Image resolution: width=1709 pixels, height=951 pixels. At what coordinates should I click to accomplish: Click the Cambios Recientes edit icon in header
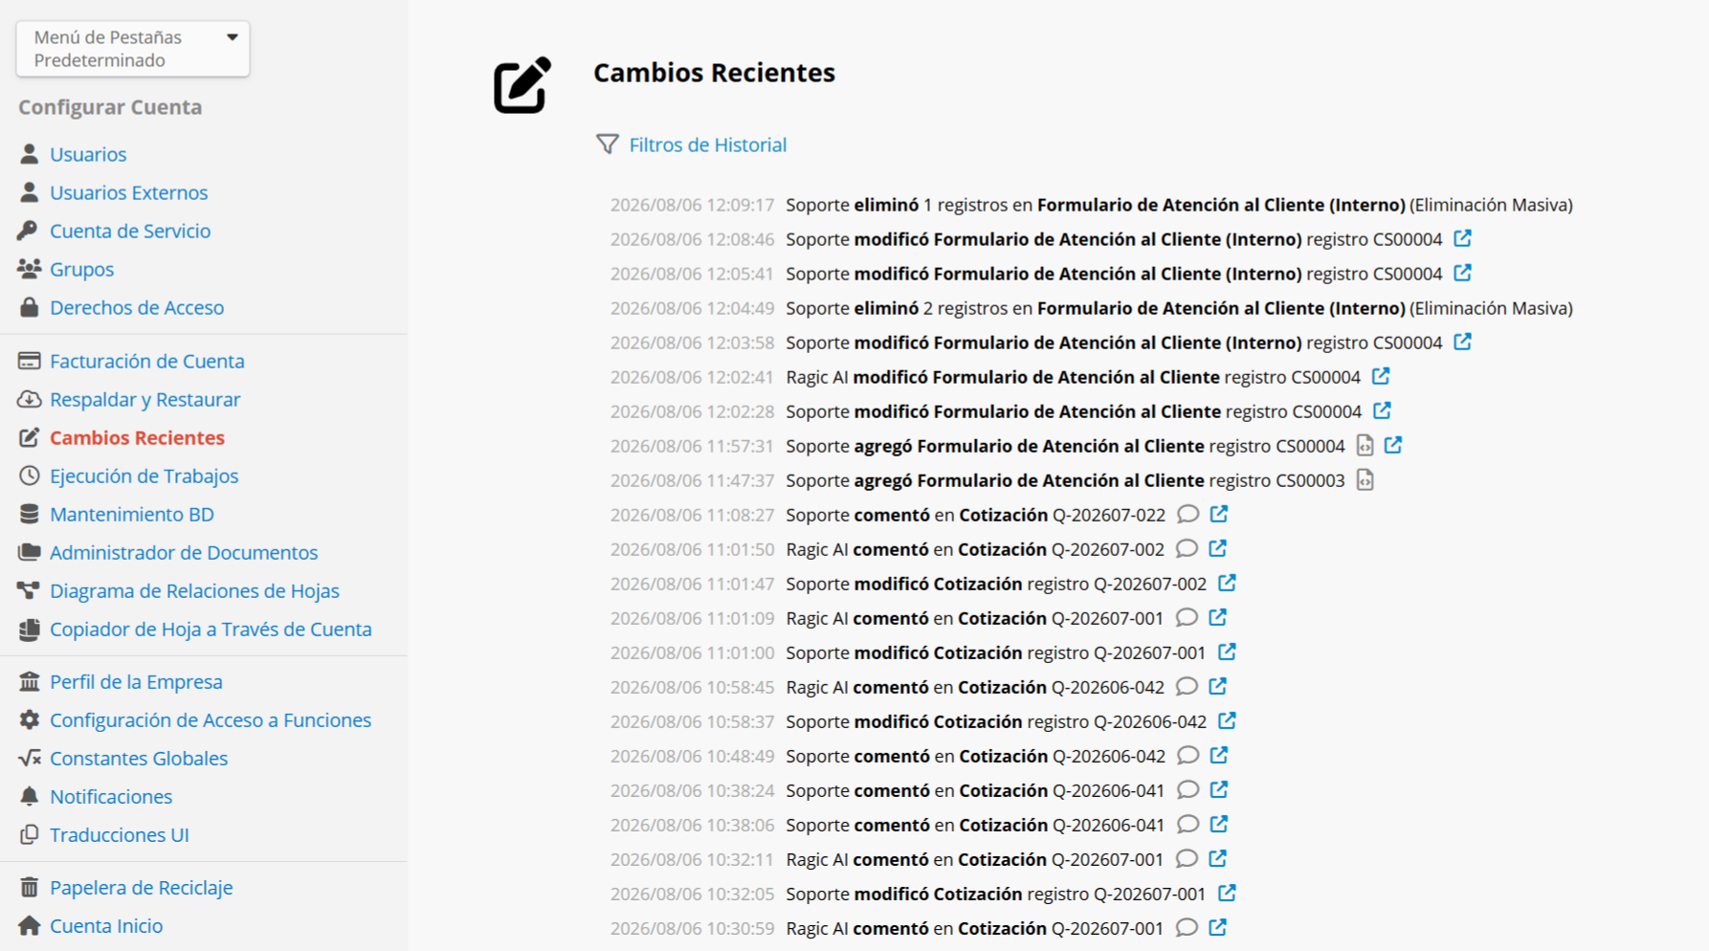(522, 85)
